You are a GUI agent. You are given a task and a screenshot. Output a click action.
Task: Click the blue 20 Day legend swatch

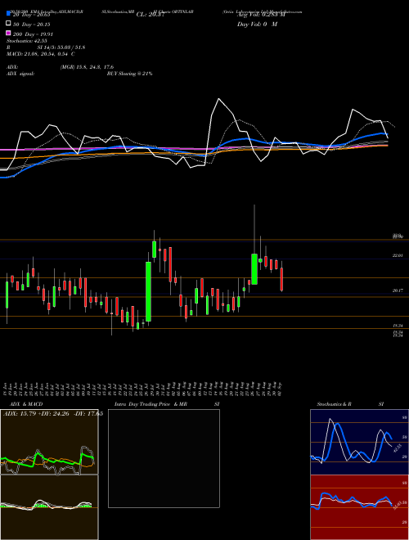pyautogui.click(x=8, y=13)
